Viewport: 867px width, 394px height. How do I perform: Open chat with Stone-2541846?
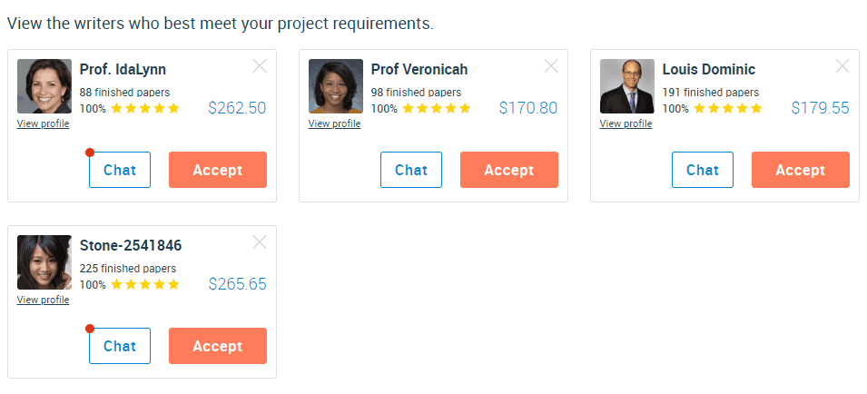120,346
